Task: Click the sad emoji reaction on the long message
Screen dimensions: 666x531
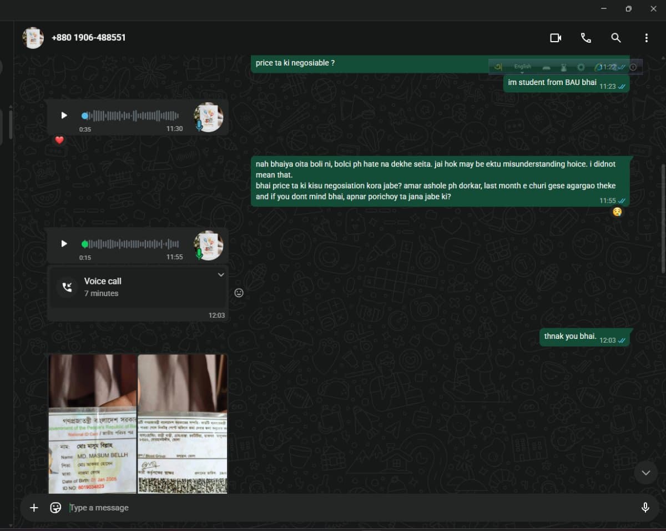Action: pos(617,212)
